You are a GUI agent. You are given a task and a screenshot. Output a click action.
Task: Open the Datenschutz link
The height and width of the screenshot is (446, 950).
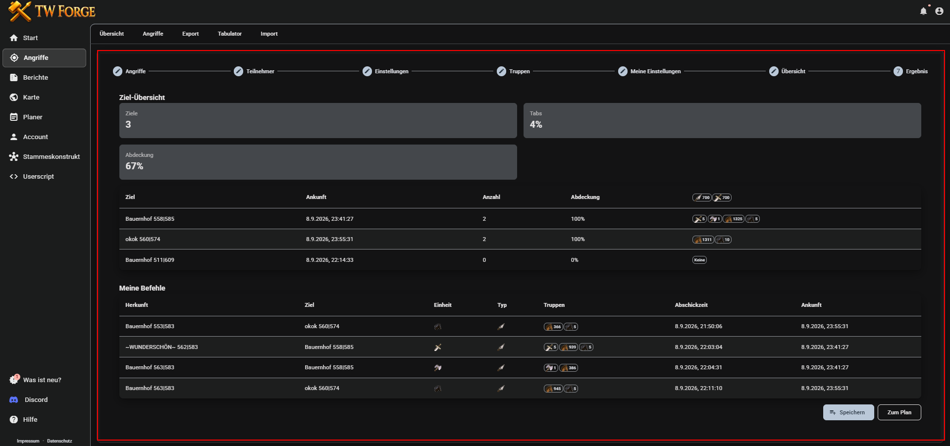(59, 441)
